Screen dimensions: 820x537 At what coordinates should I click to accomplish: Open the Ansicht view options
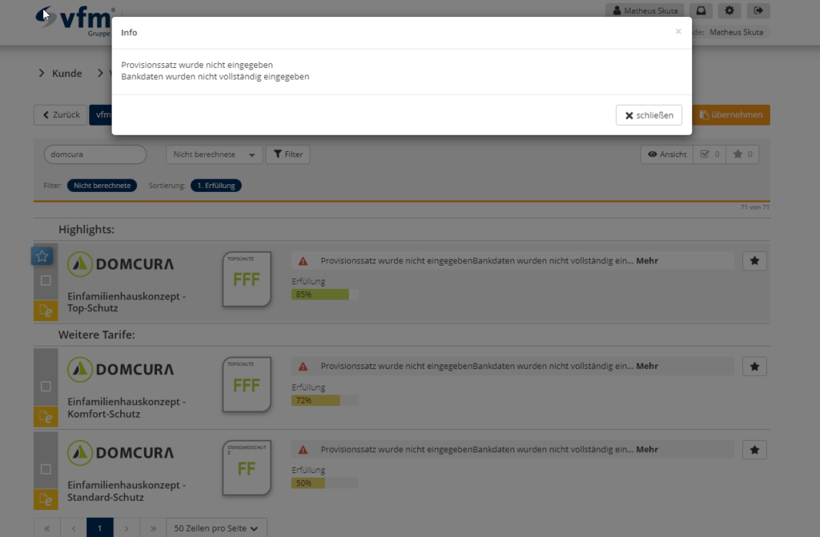667,154
